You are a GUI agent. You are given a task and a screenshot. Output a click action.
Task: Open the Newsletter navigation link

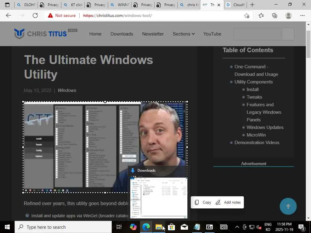153,34
